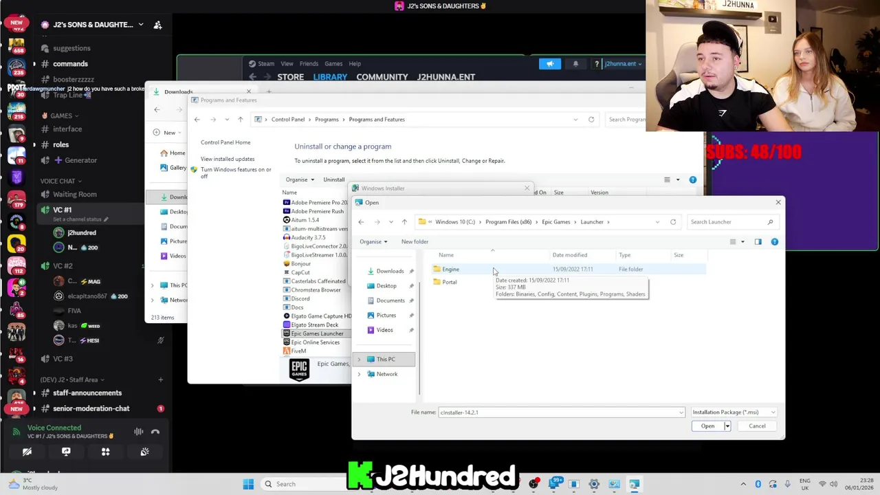Select Epic Games Launcher in the programs list

click(x=316, y=333)
